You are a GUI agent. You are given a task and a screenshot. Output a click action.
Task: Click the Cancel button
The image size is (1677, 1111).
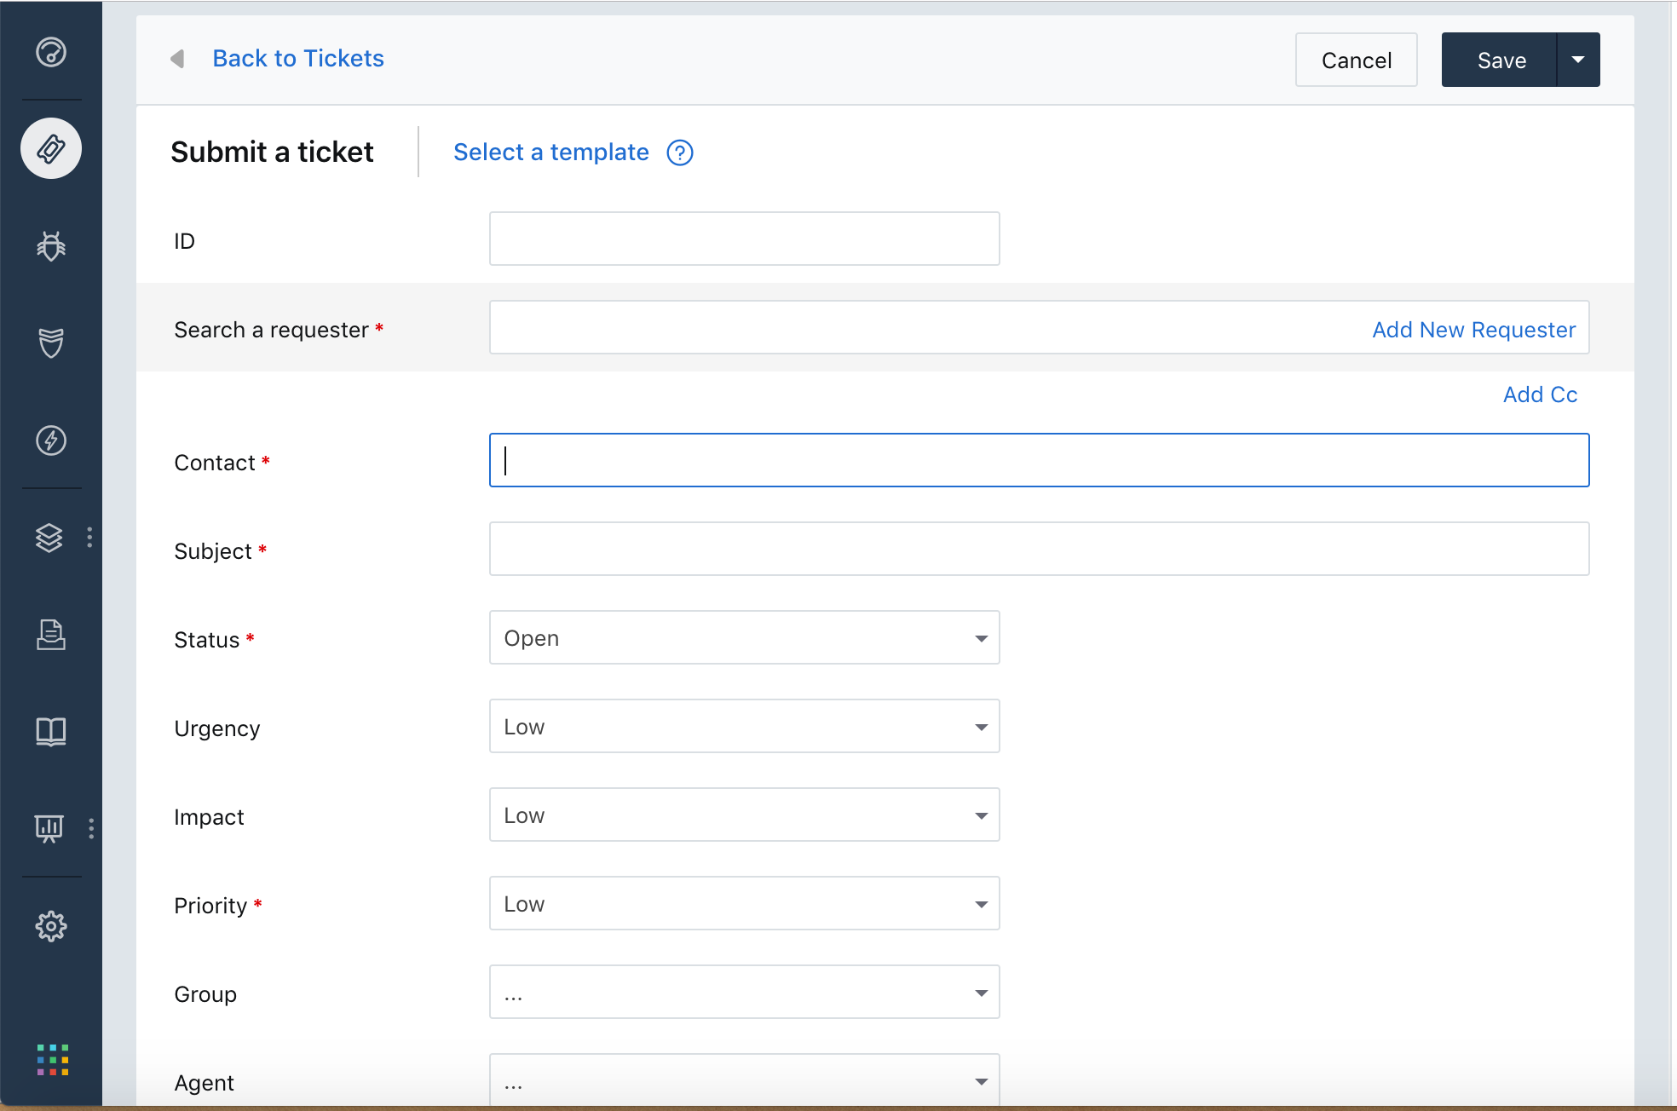click(1356, 60)
